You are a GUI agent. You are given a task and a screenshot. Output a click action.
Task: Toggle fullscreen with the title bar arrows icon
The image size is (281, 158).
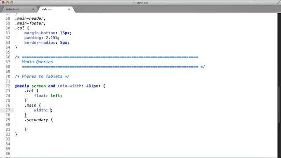(x=278, y=3)
